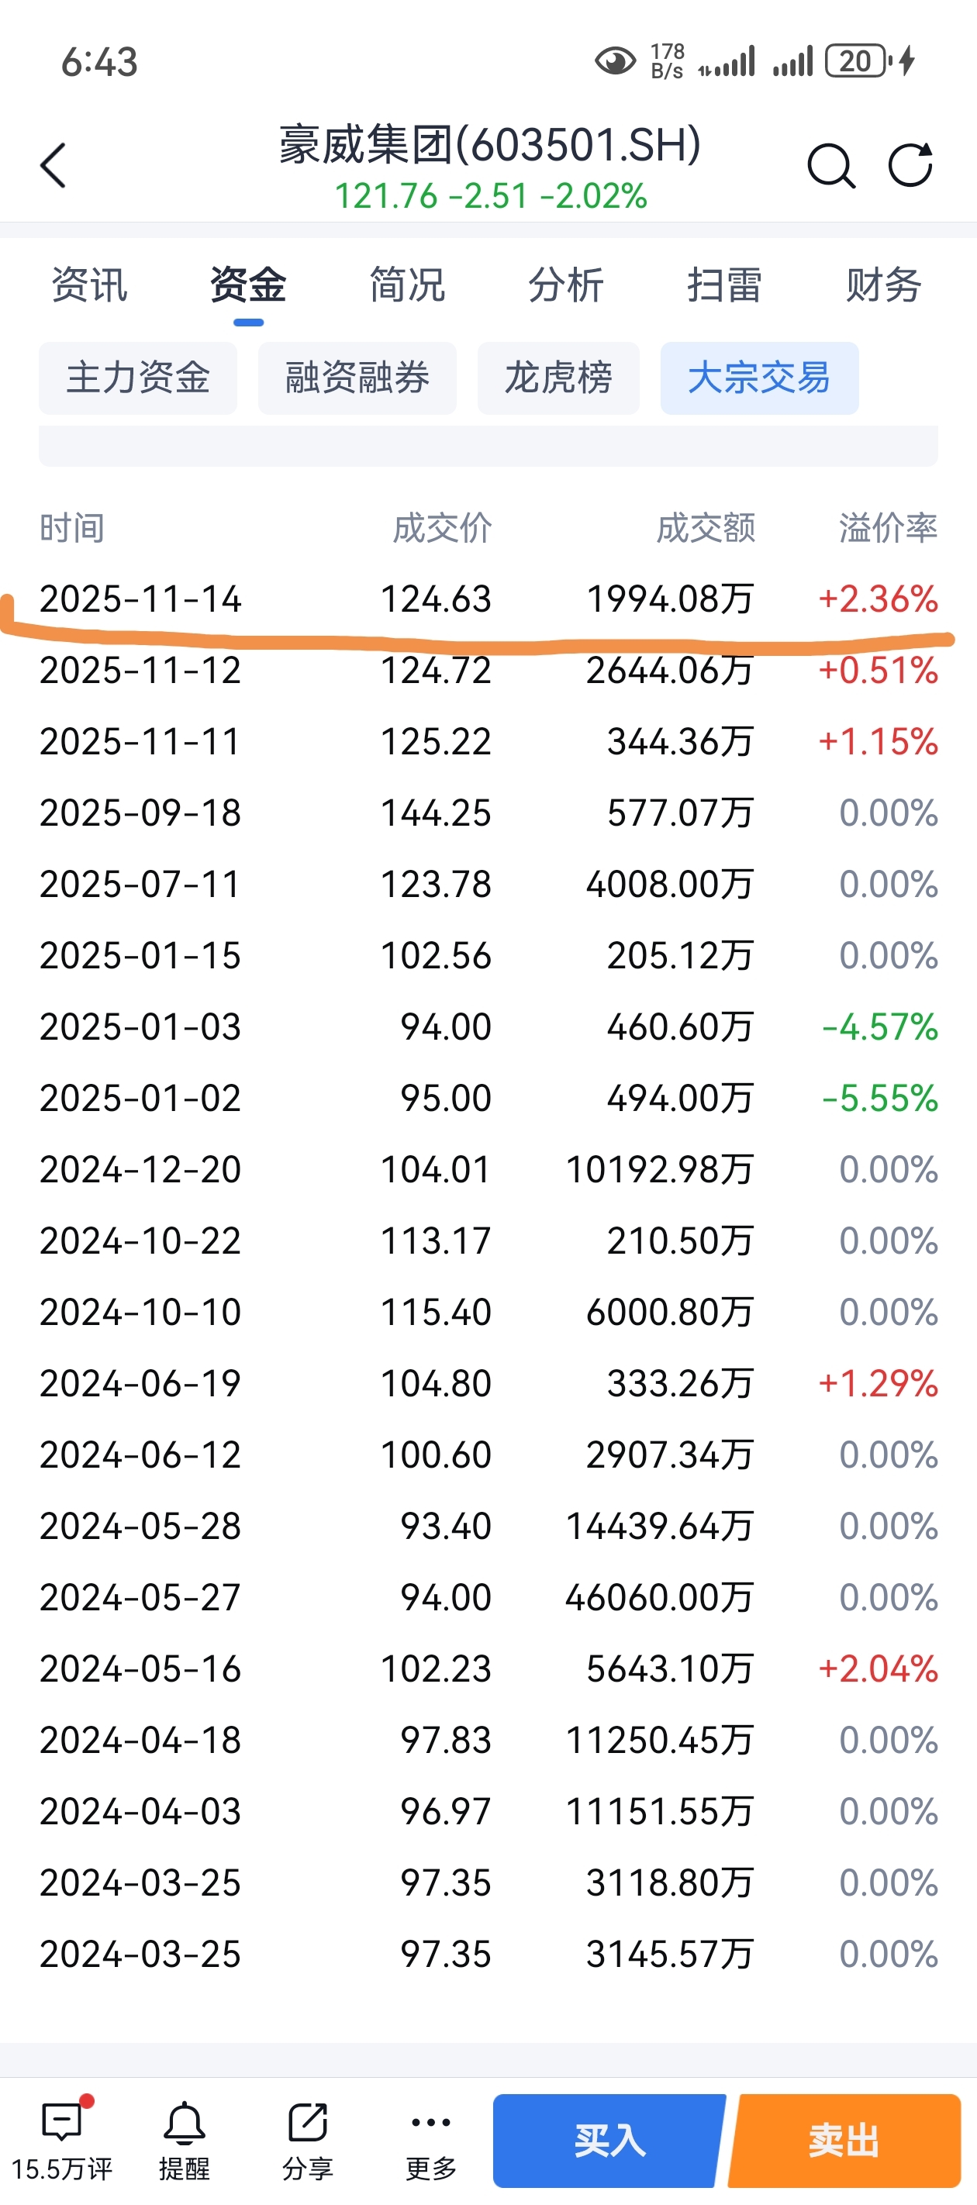Image resolution: width=977 pixels, height=2205 pixels.
Task: Tap the back arrow icon
Action: click(53, 165)
